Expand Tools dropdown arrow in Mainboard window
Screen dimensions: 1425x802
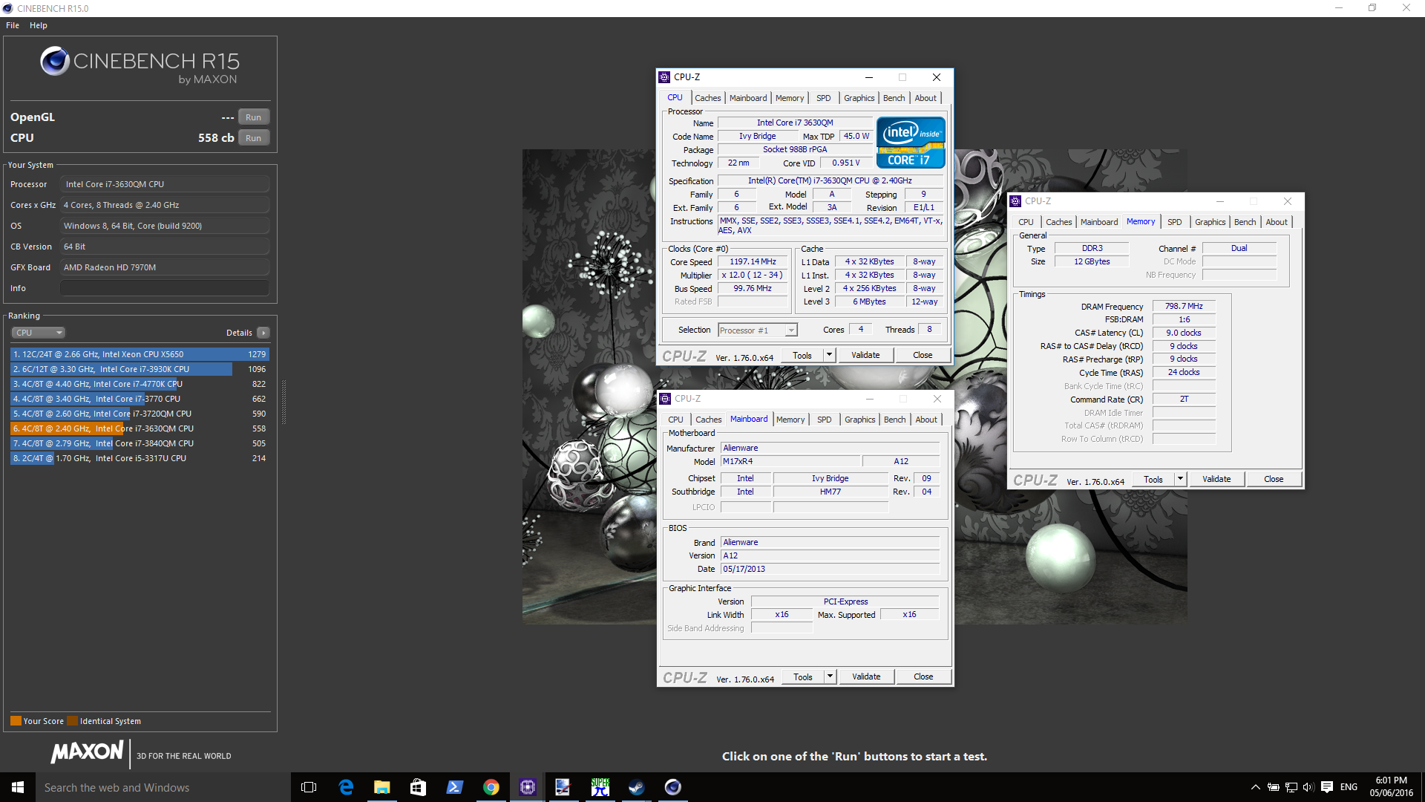coord(831,677)
